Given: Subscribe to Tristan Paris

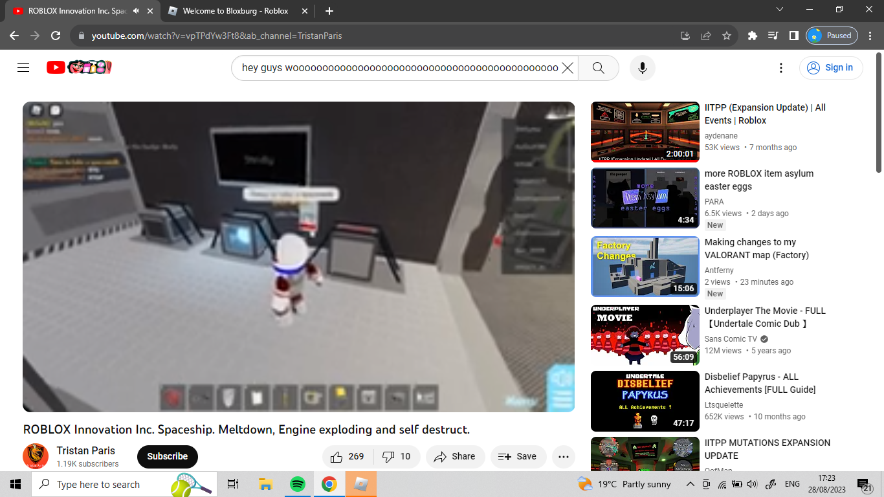Looking at the screenshot, I should (167, 456).
